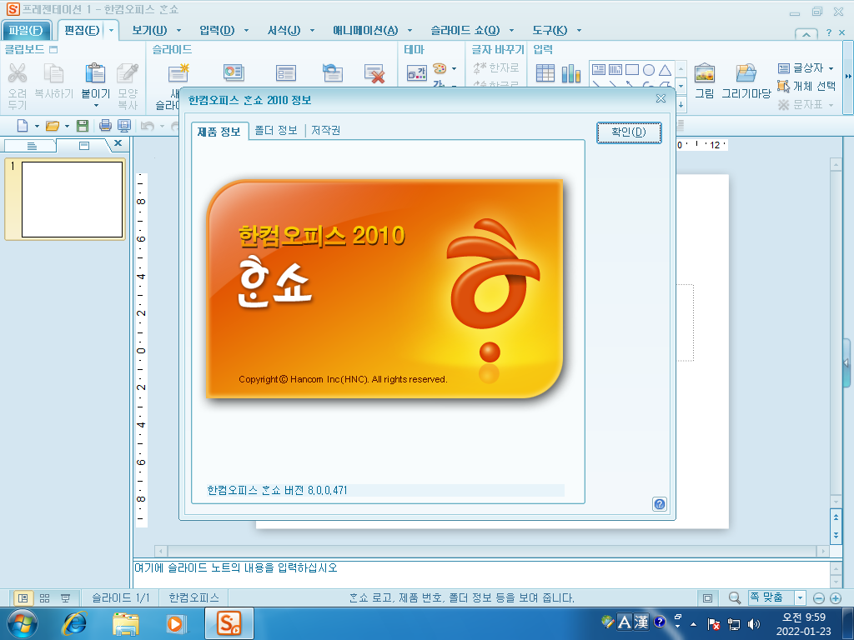Zoom in with the plus button
Image resolution: width=854 pixels, height=640 pixels.
836,598
